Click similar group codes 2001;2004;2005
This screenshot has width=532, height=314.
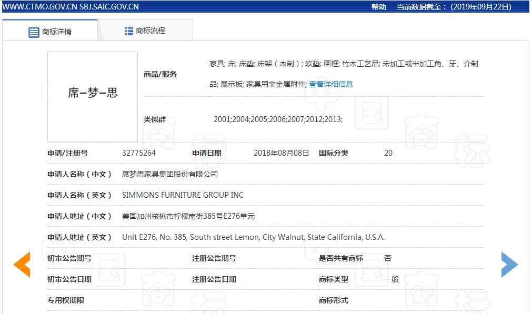[x=278, y=119]
